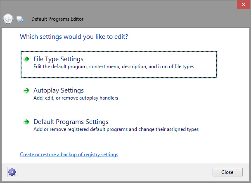The height and width of the screenshot is (183, 251).
Task: Click the green arrow beside Autoplay Settings
Action: point(27,90)
